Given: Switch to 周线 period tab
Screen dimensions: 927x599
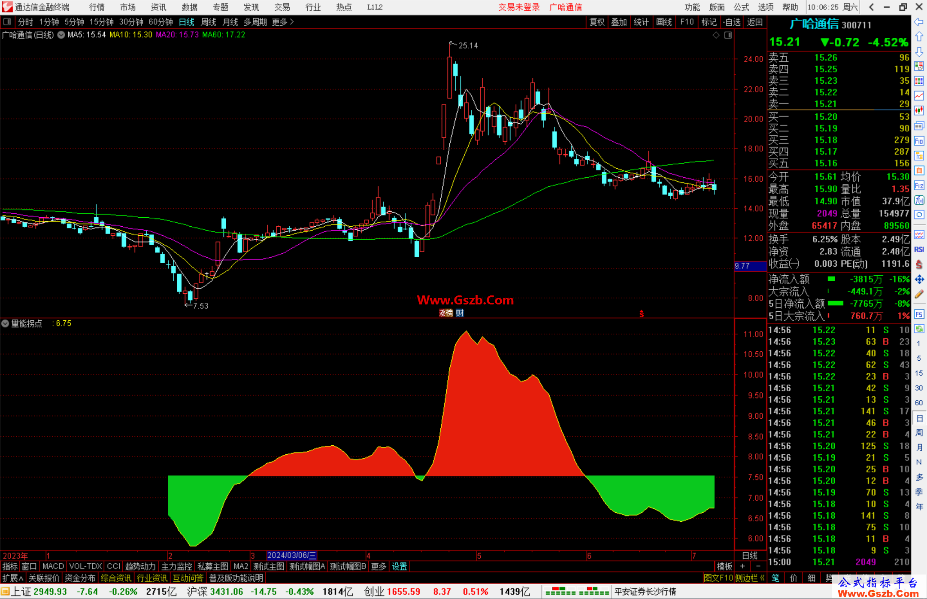Looking at the screenshot, I should point(208,22).
